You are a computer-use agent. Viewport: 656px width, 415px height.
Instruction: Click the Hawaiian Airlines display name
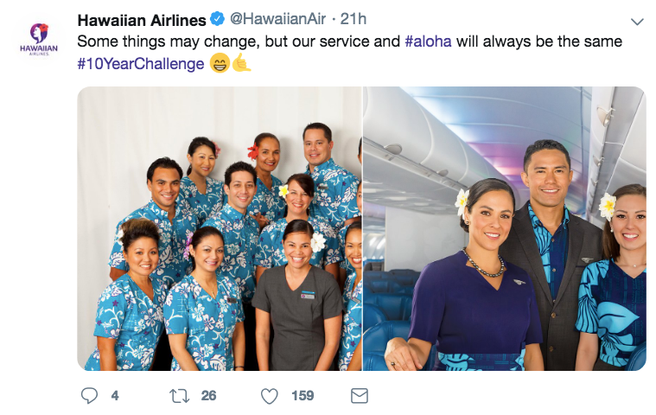[142, 20]
